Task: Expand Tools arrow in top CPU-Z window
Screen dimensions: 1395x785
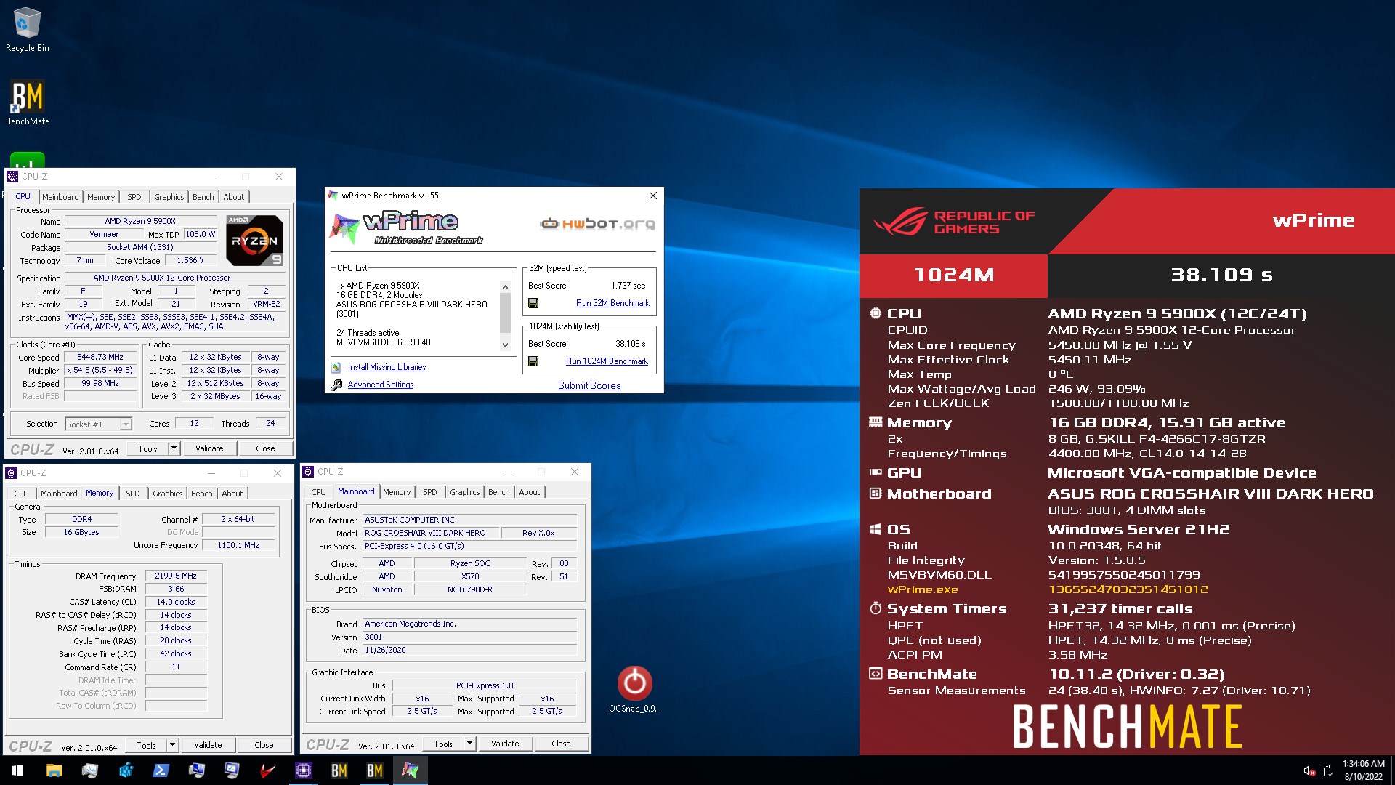Action: pyautogui.click(x=174, y=448)
